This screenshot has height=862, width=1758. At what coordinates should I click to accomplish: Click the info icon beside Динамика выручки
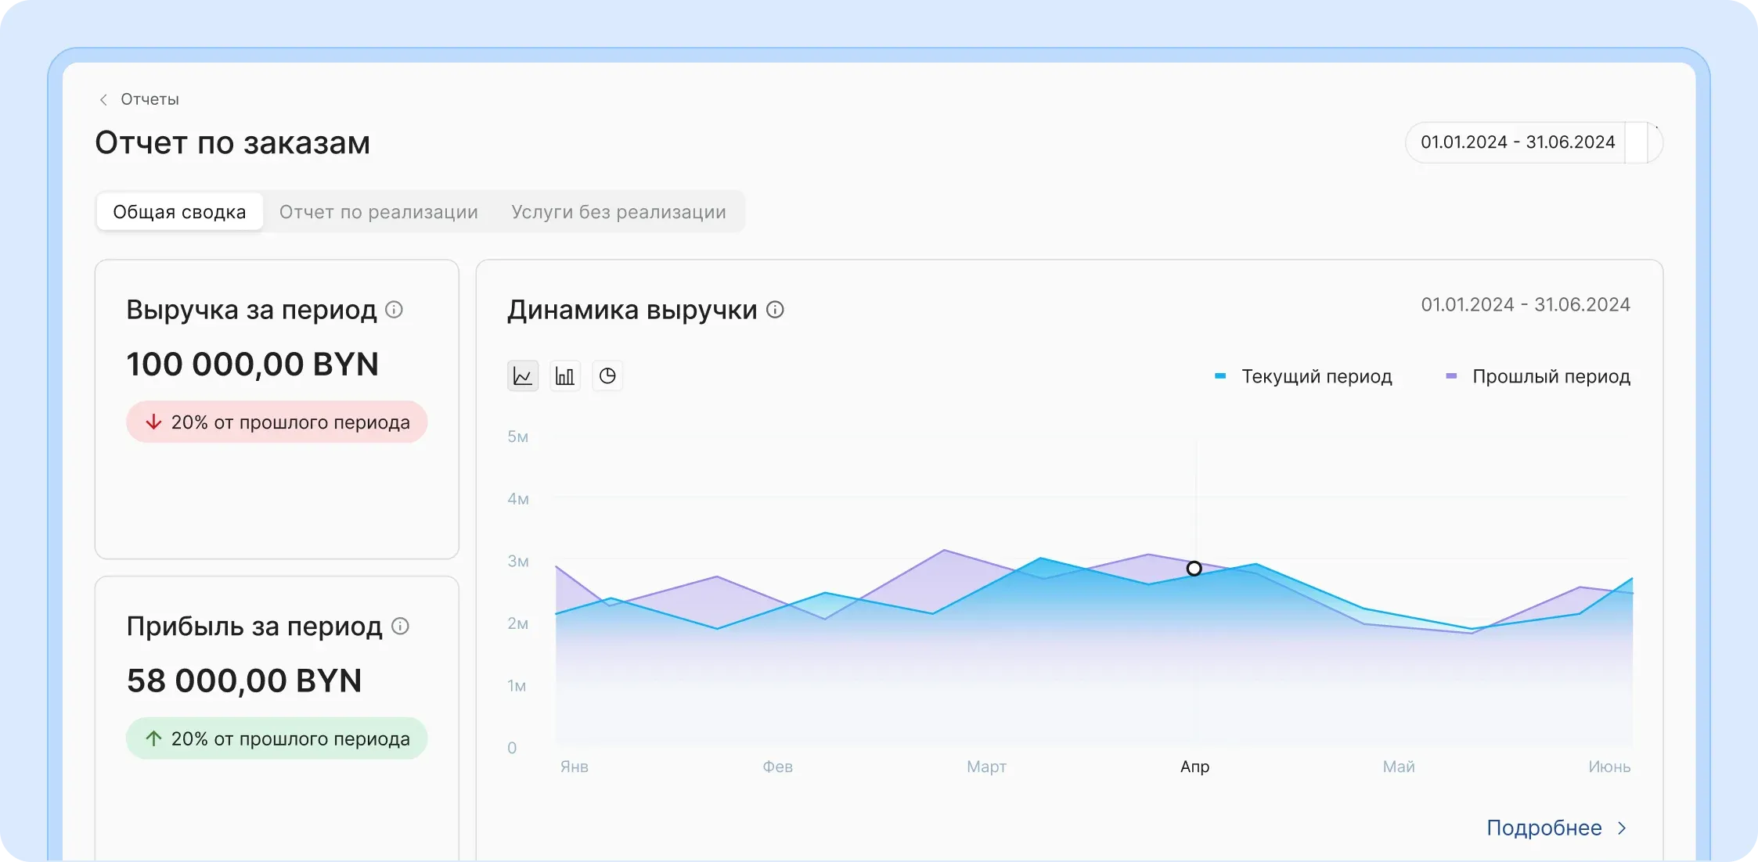776,310
